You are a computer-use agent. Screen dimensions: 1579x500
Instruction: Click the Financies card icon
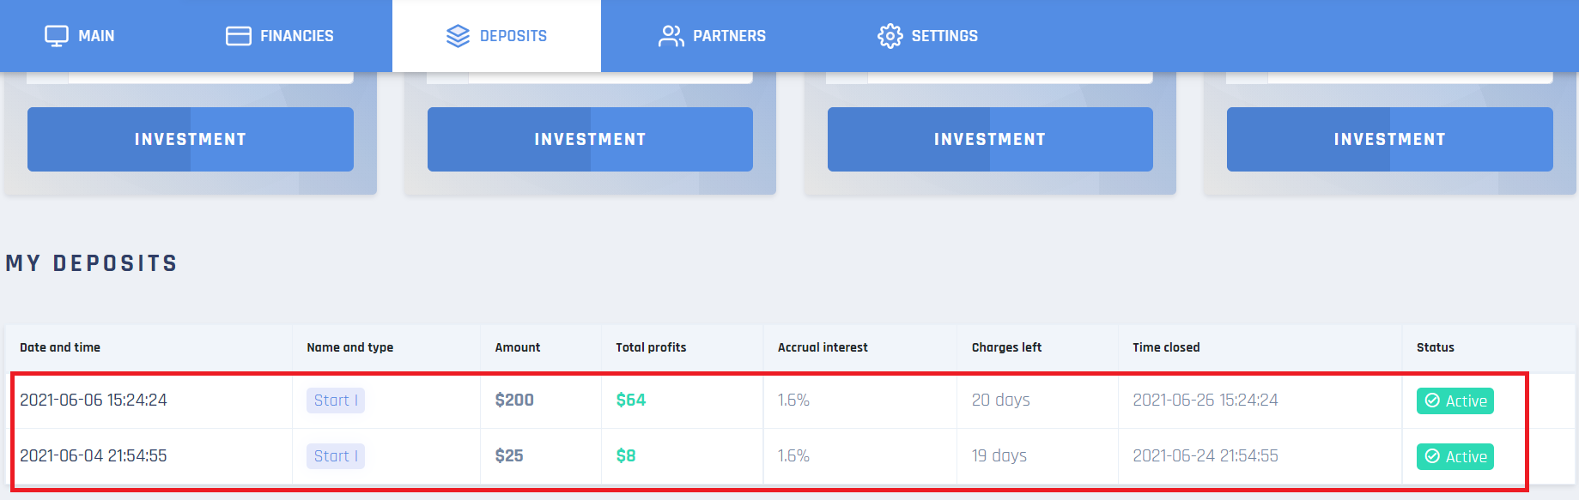[x=238, y=36]
